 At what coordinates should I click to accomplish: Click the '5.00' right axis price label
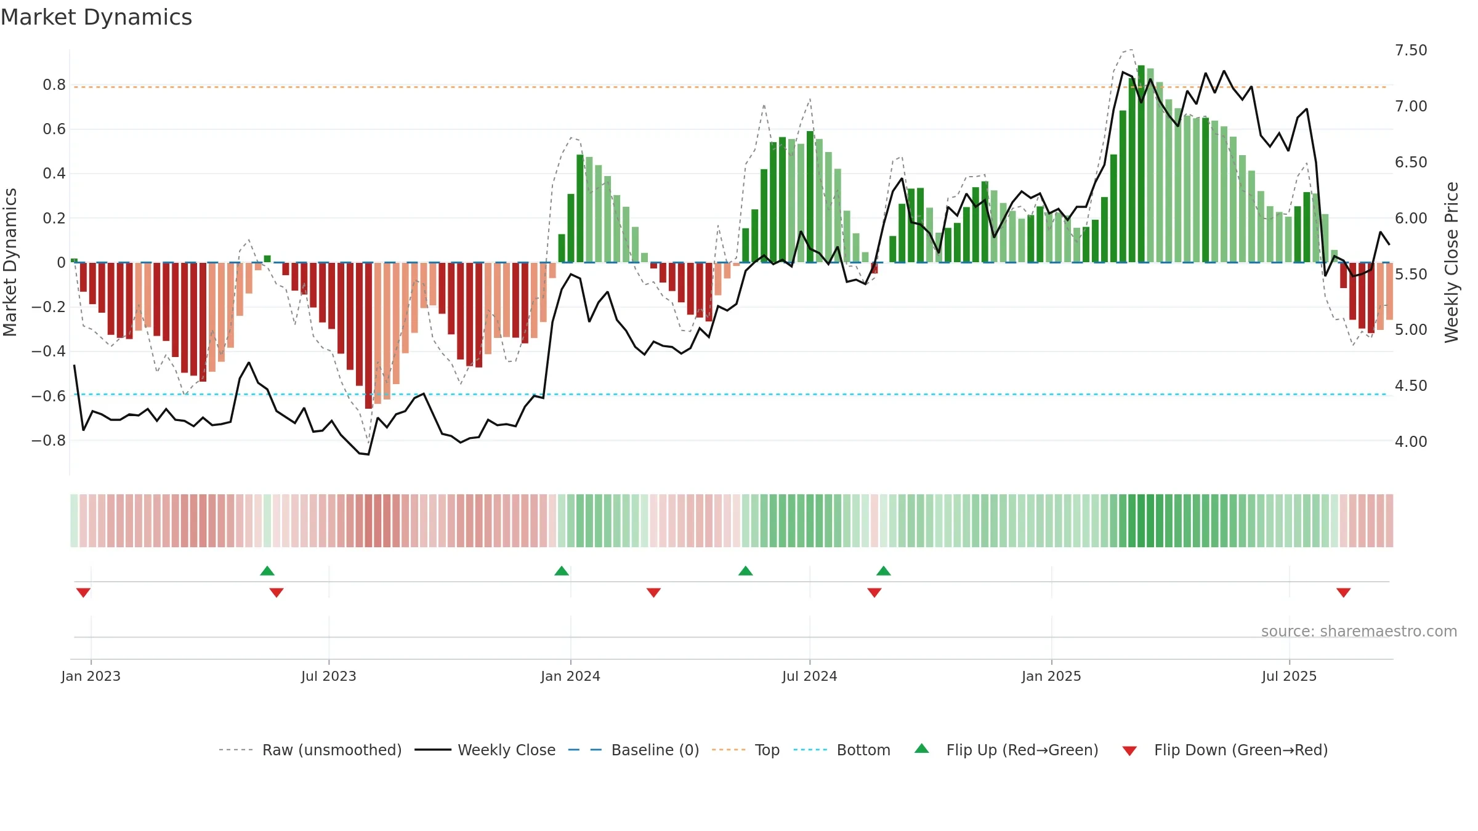point(1411,330)
